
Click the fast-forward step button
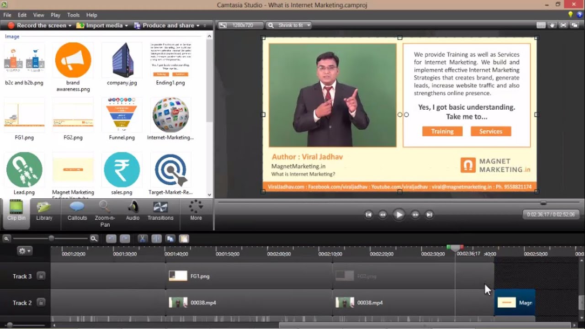click(x=415, y=215)
